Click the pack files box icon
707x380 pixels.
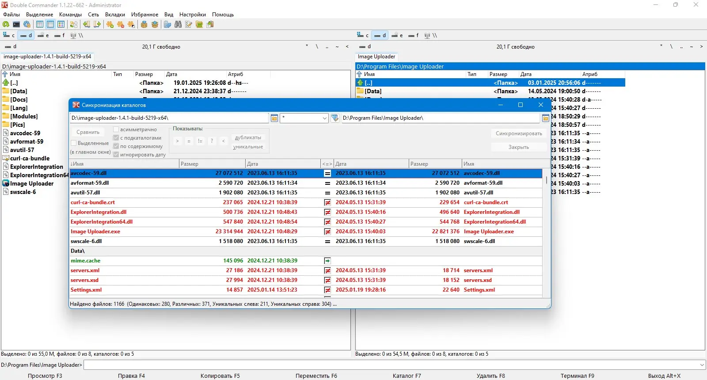click(144, 25)
